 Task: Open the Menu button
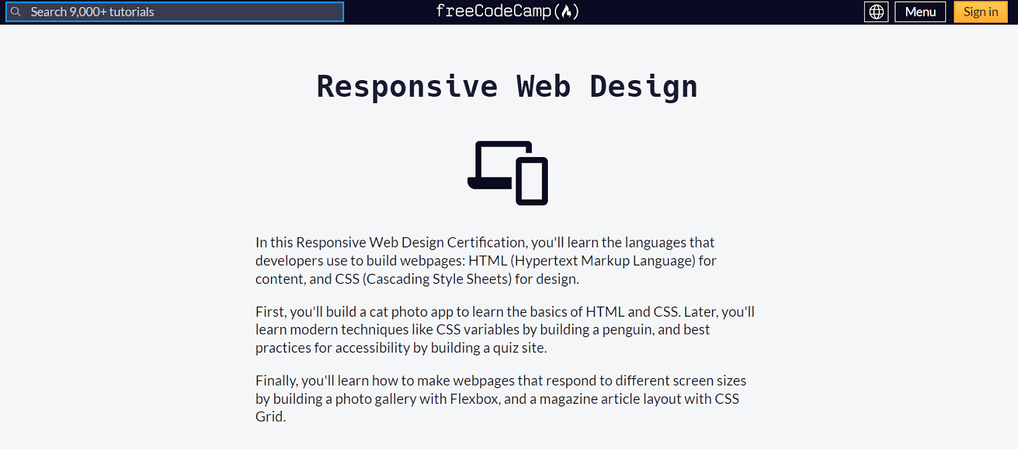(x=920, y=11)
